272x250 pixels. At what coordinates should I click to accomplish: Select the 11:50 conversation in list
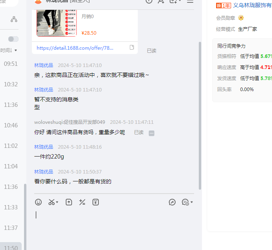11,248
